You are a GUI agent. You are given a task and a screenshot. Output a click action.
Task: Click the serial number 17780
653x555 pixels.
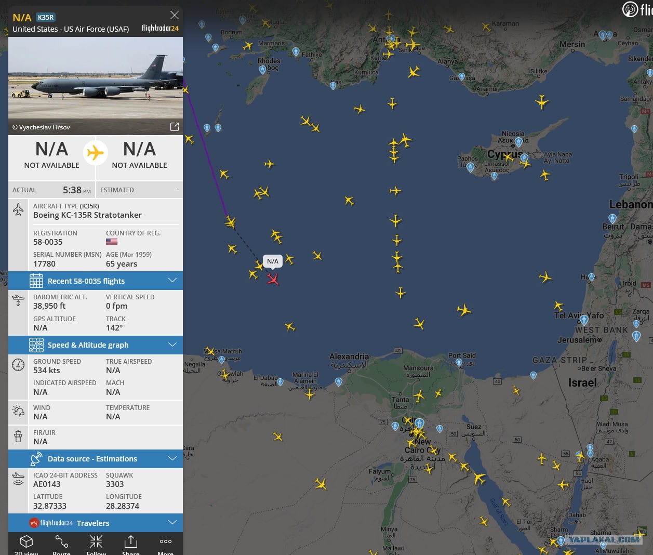pos(44,264)
